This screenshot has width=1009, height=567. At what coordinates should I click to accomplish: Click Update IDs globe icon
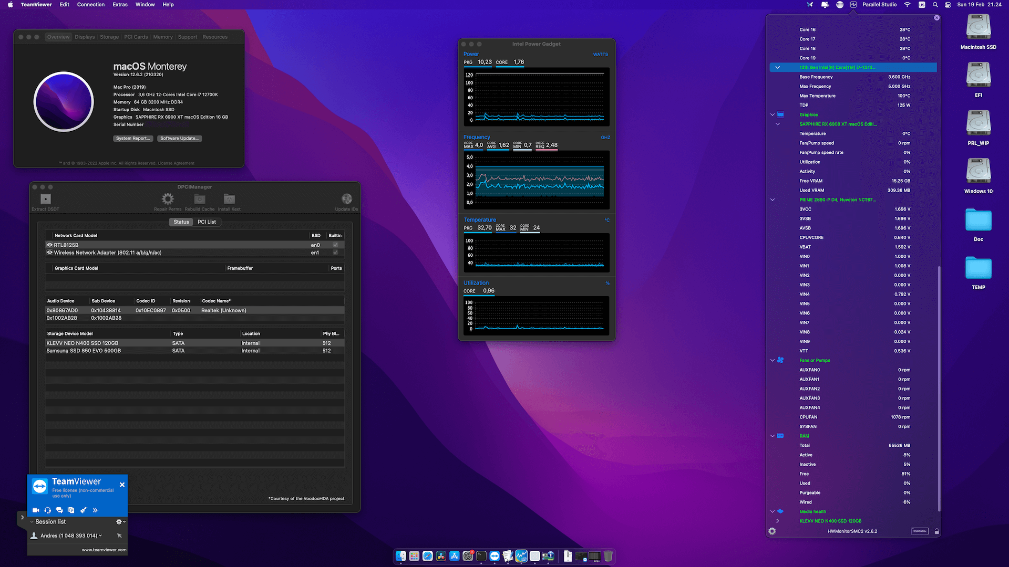coord(347,199)
